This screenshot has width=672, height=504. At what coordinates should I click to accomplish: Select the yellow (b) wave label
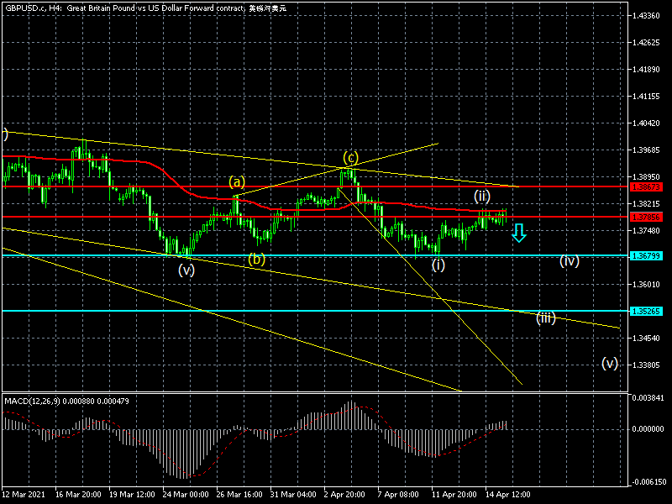click(x=256, y=260)
